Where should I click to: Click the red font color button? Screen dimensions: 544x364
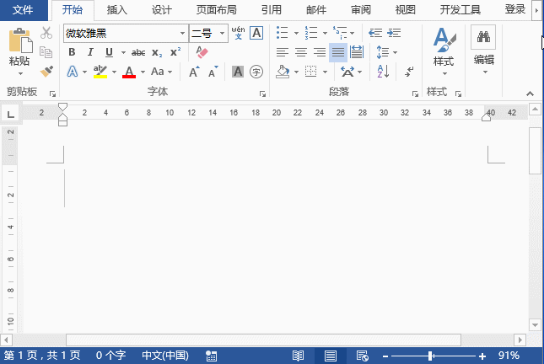(129, 72)
